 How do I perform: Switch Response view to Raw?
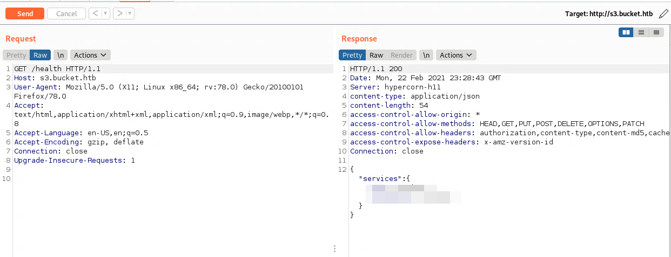[376, 55]
